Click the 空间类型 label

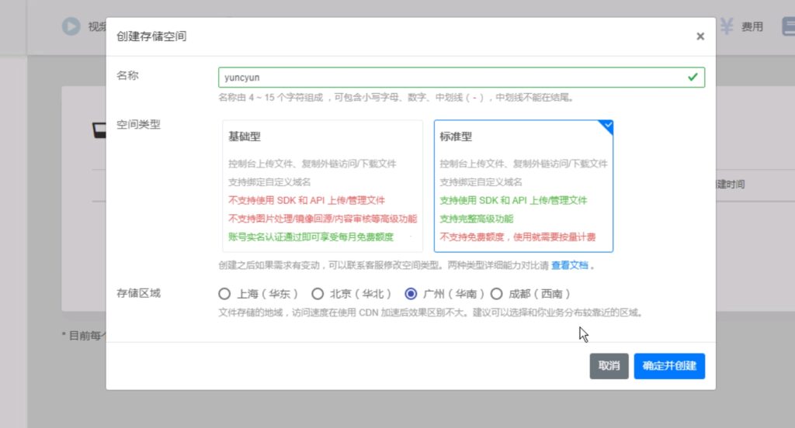[x=138, y=125]
